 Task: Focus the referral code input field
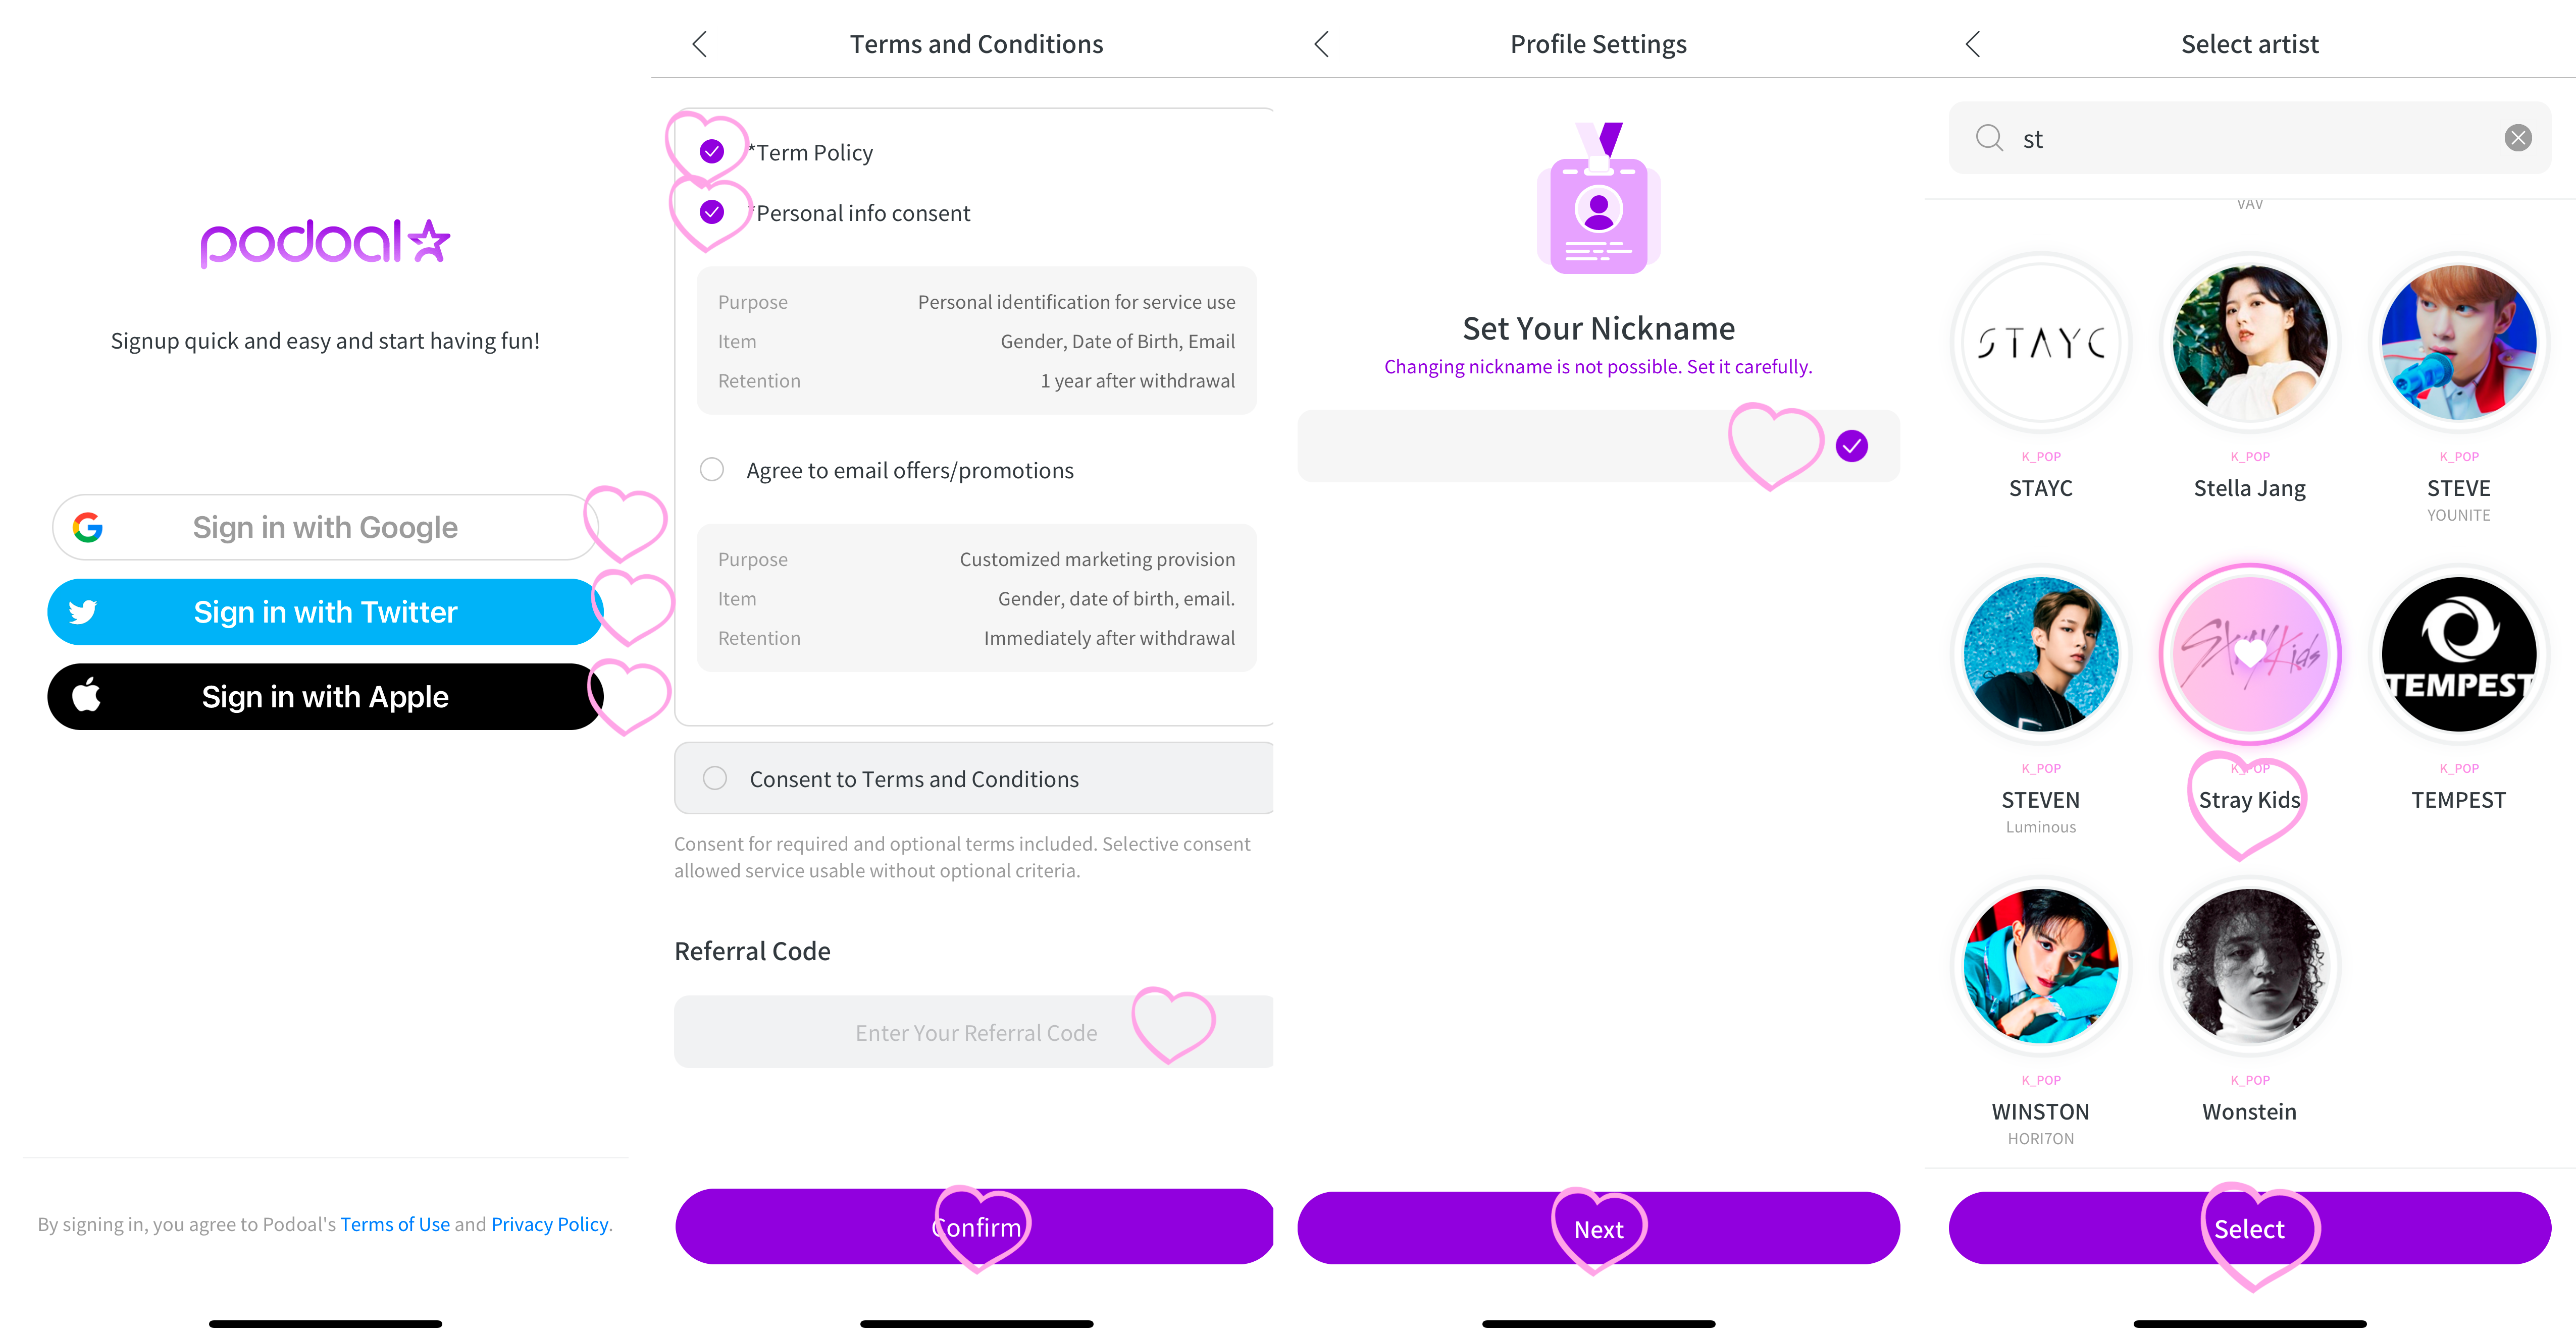pos(974,1032)
